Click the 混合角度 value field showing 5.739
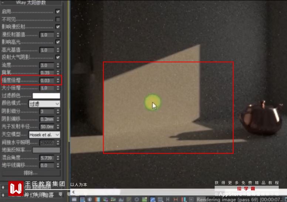The image size is (287, 202). pos(47,158)
